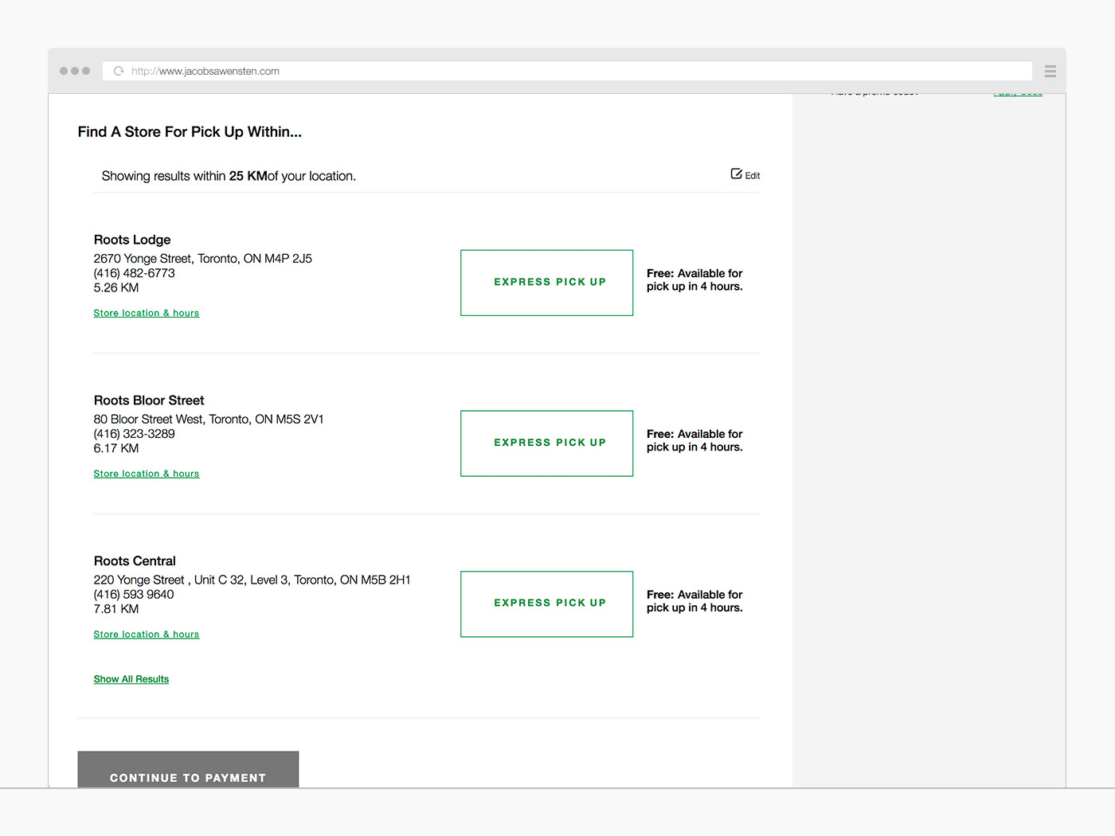1115x836 pixels.
Task: Click address 220 Yonge Street, Unit C 32
Action: [x=252, y=580]
